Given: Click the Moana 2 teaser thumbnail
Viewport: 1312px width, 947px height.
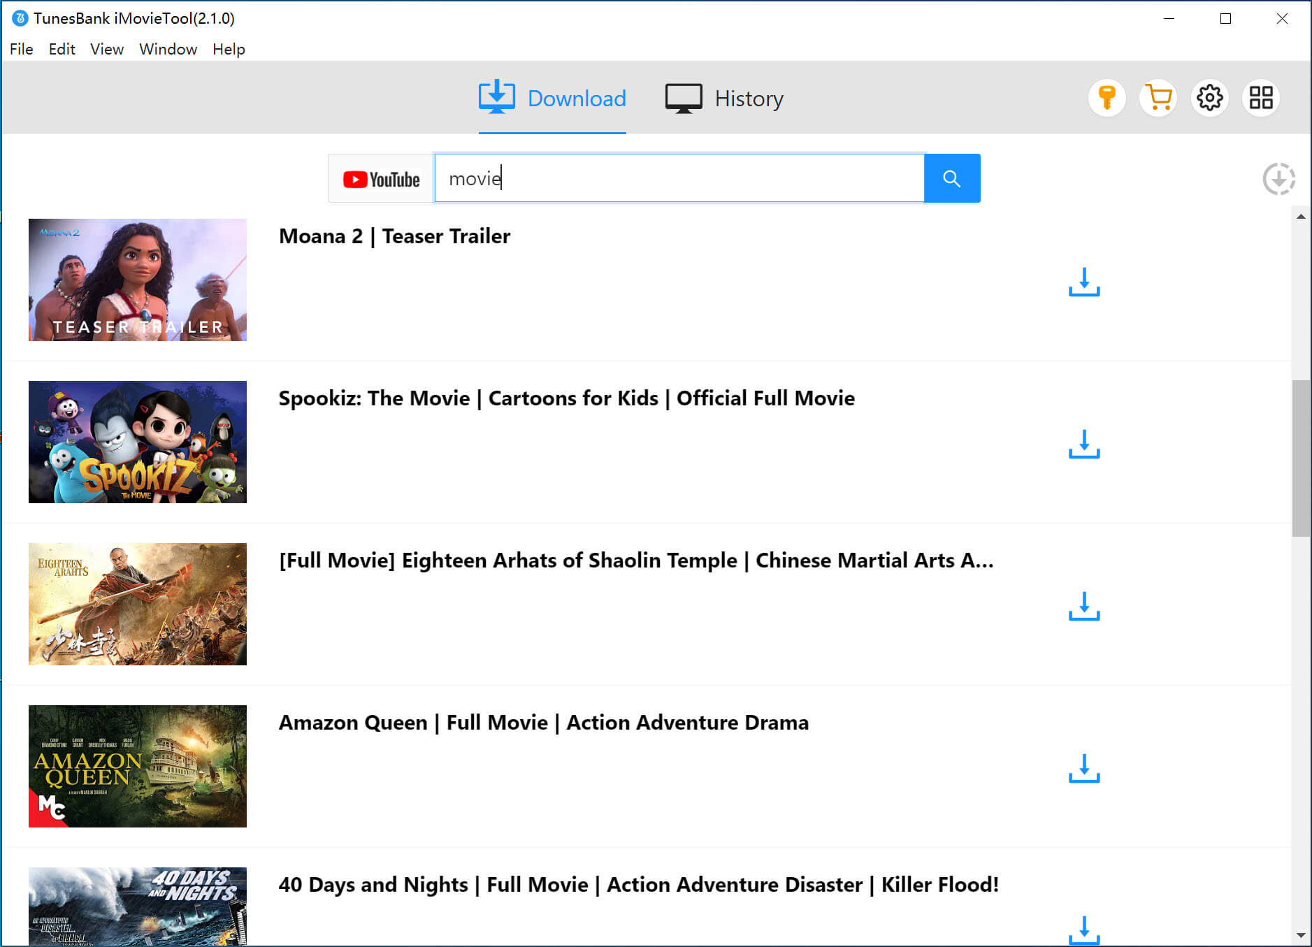Looking at the screenshot, I should click(138, 280).
